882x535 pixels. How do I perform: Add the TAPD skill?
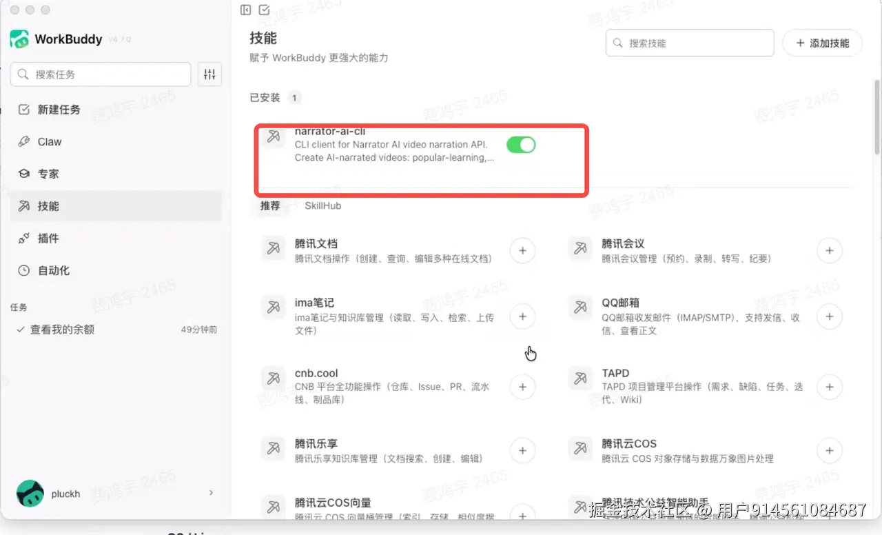pyautogui.click(x=830, y=387)
